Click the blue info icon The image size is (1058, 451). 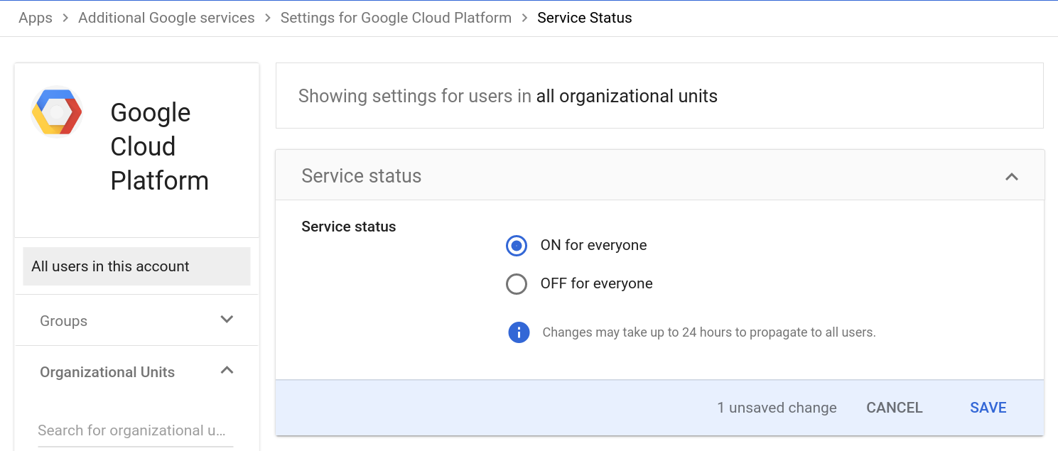(519, 332)
